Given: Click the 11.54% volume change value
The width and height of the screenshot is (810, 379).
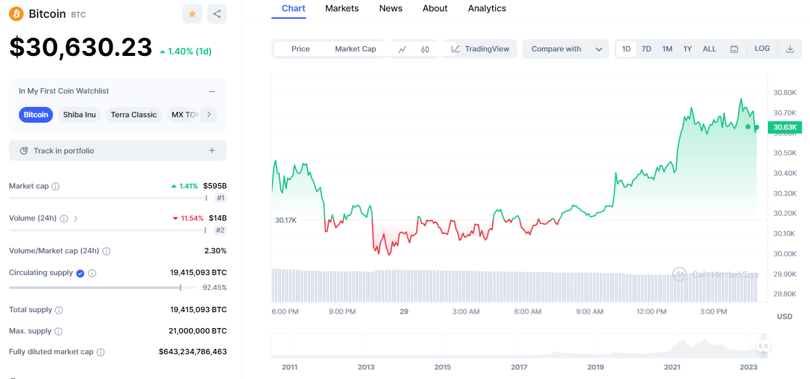Looking at the screenshot, I should tap(188, 218).
